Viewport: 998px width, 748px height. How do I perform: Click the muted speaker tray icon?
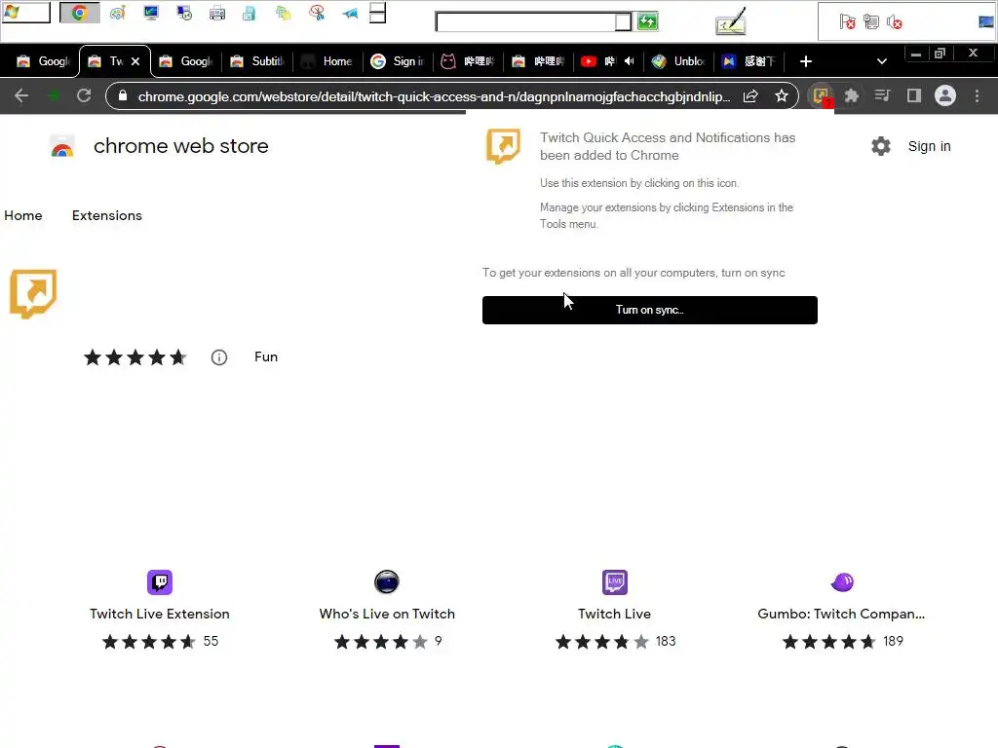(895, 23)
